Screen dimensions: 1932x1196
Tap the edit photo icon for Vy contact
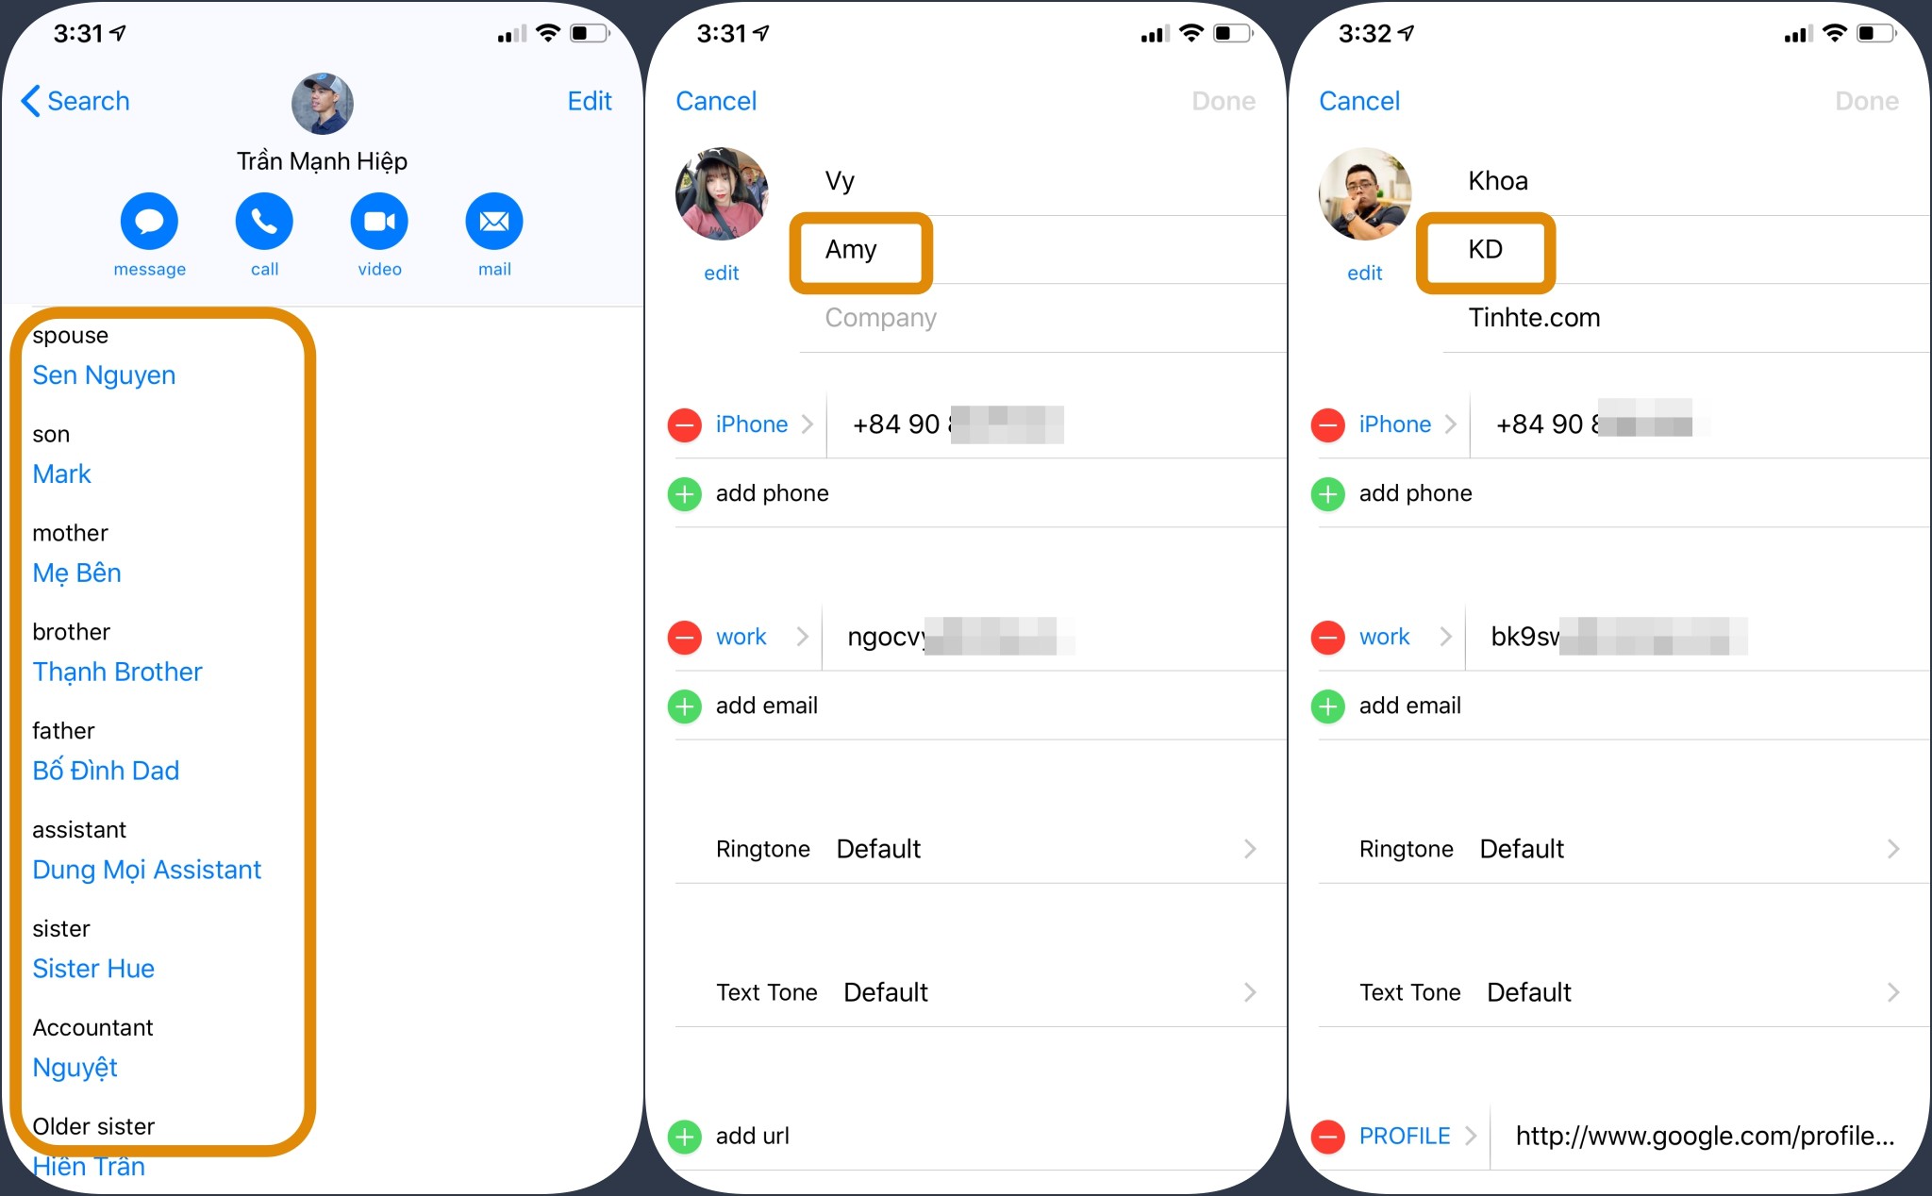724,271
